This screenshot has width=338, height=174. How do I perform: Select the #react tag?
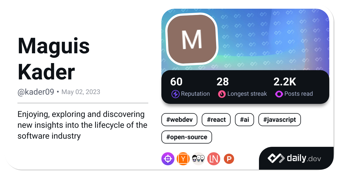pos(216,120)
